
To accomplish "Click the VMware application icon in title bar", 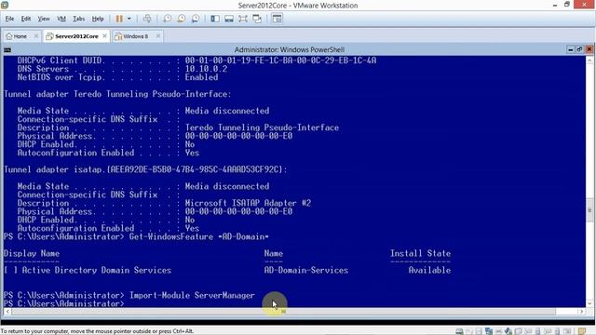I will [x=5, y=5].
